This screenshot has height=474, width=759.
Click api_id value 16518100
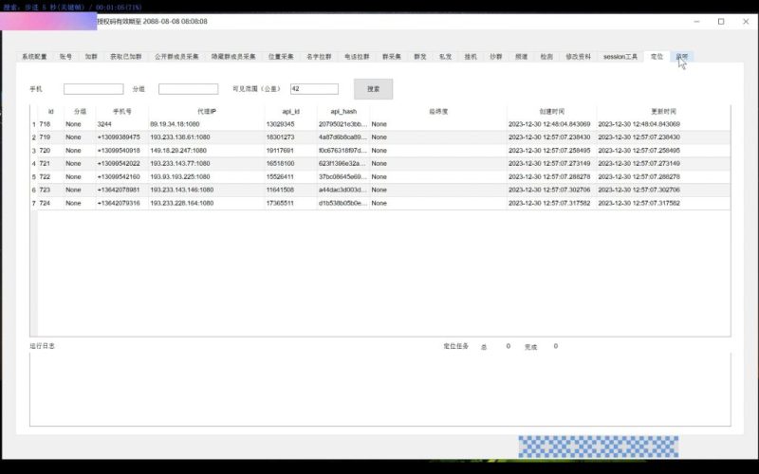click(290, 163)
